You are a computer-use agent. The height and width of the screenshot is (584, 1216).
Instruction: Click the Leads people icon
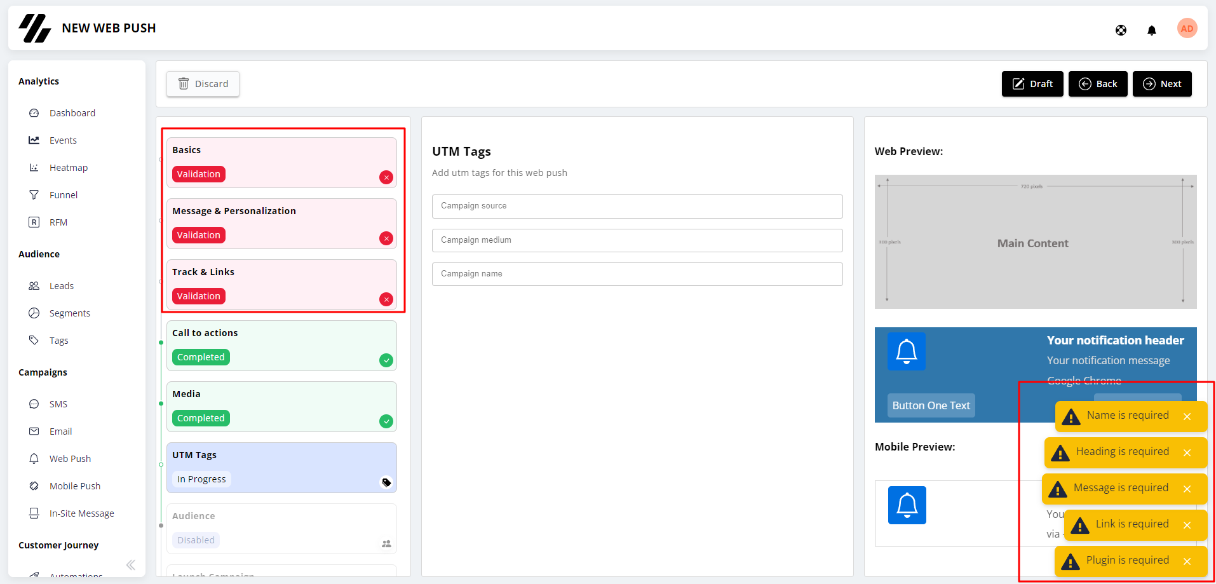(34, 286)
